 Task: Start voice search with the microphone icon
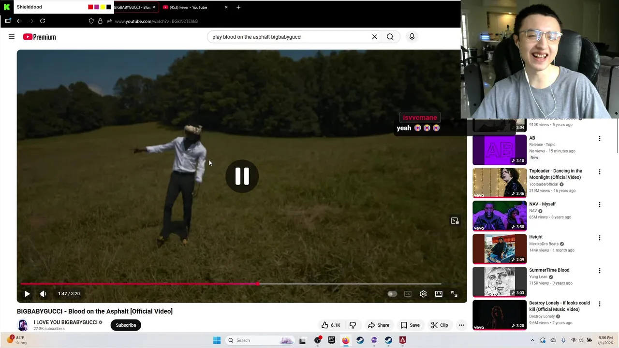tap(412, 37)
